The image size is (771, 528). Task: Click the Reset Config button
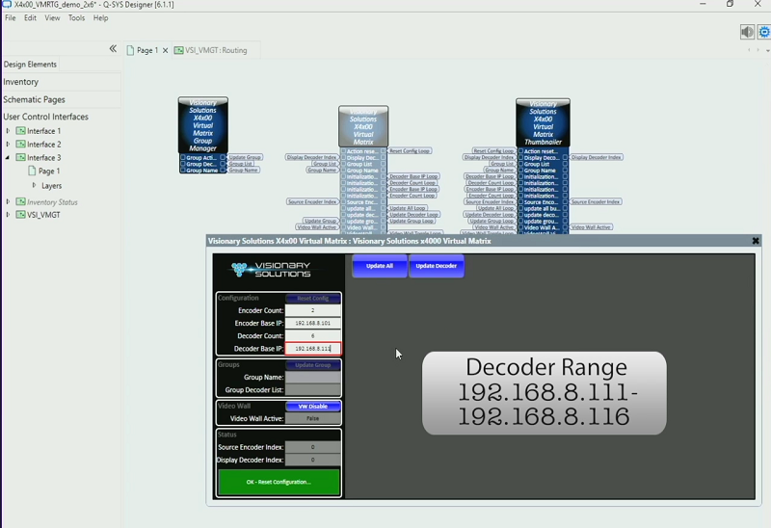pos(312,298)
